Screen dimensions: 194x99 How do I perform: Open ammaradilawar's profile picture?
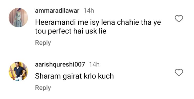click(x=18, y=18)
